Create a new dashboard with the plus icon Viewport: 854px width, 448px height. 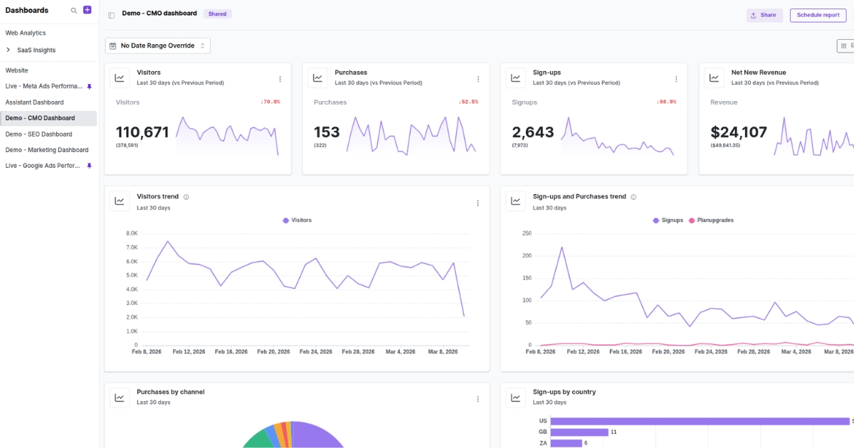[x=86, y=9]
